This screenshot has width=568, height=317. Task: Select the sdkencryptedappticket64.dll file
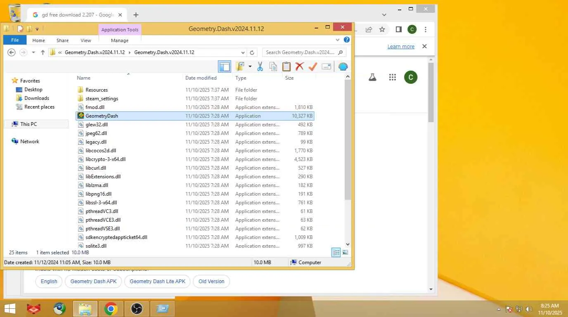[x=116, y=237]
